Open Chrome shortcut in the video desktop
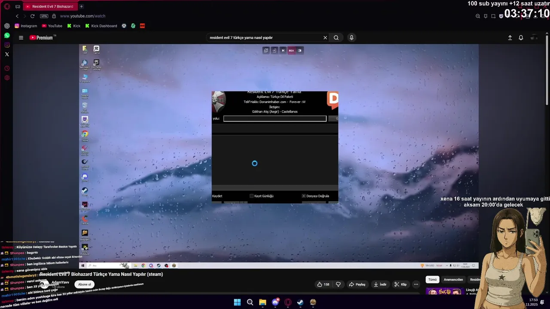 coord(85,135)
